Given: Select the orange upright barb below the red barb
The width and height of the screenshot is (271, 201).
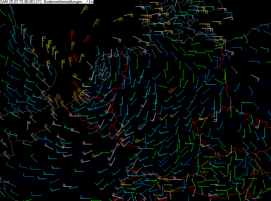Looking at the screenshot, I should (x=73, y=46).
